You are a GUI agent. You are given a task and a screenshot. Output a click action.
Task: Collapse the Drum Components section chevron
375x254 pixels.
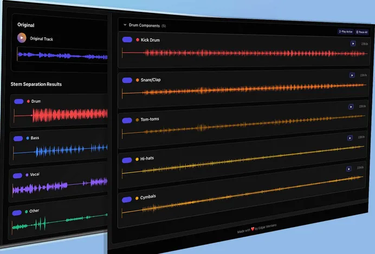coord(125,25)
